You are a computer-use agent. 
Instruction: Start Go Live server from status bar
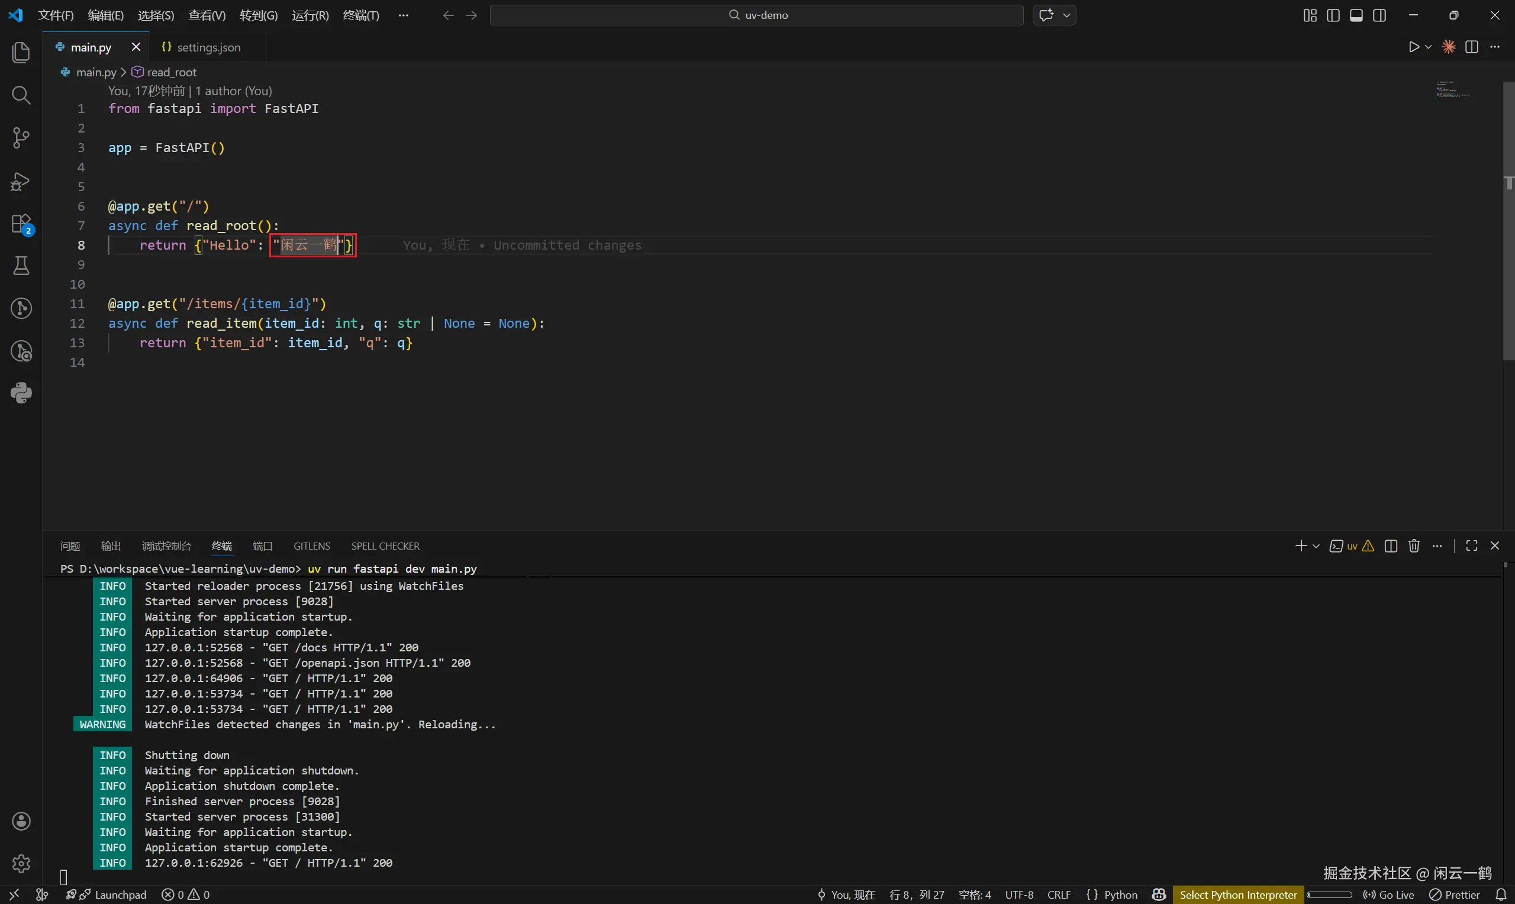1389,895
